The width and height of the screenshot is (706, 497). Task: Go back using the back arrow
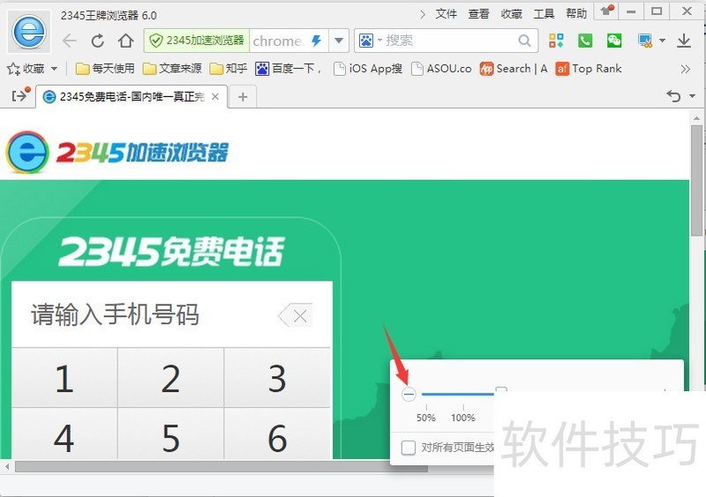[x=70, y=41]
